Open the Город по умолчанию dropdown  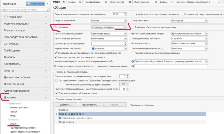(126, 21)
